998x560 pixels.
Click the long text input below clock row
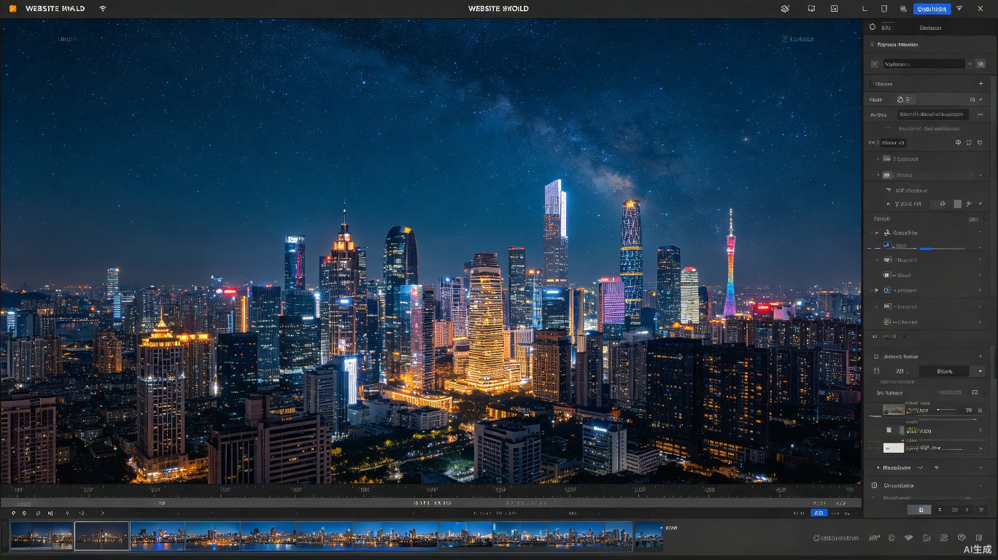point(933,114)
